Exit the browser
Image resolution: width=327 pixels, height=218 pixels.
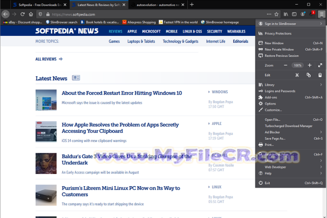point(291,183)
